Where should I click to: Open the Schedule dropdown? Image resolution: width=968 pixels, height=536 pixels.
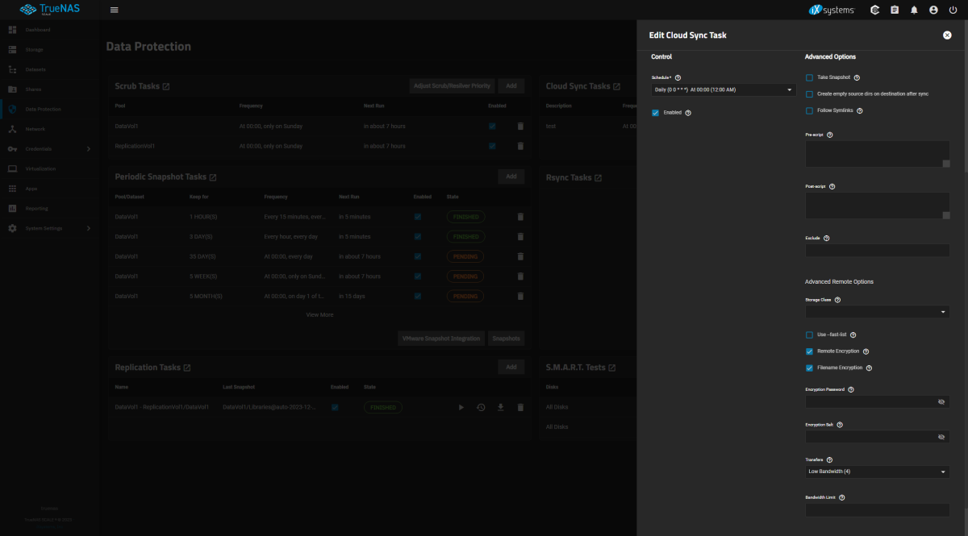724,89
